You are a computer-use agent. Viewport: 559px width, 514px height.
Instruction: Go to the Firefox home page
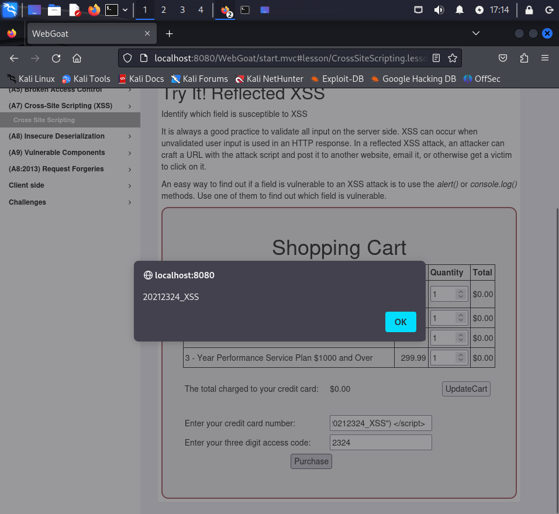coord(77,58)
